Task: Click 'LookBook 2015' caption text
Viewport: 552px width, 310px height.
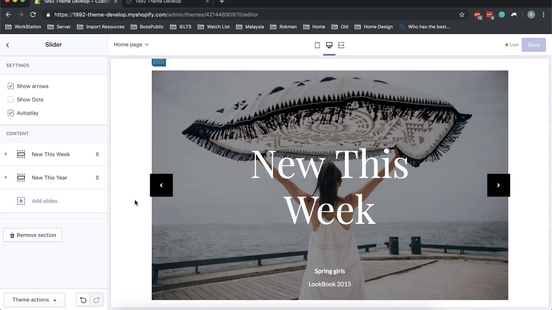Action: click(329, 284)
